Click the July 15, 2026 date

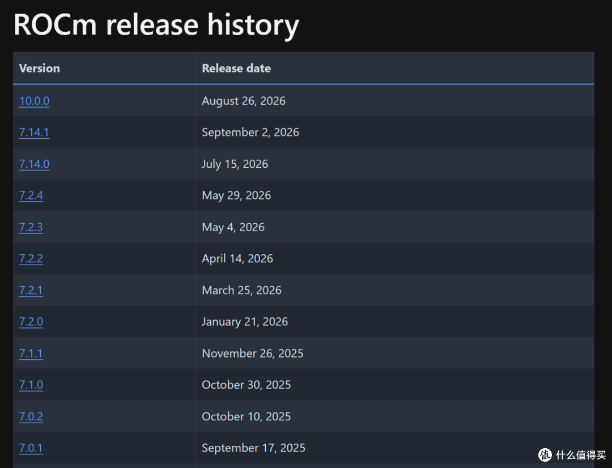pyautogui.click(x=235, y=164)
